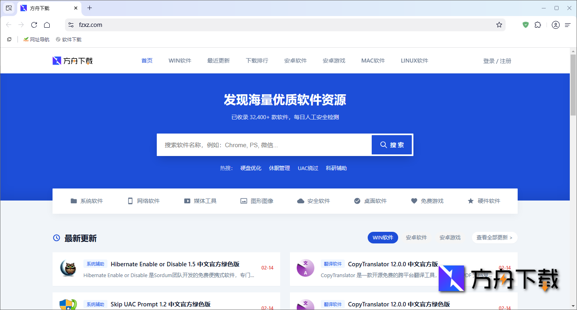The height and width of the screenshot is (310, 577).
Task: Select the 安全软件 cloud icon
Action: tap(301, 201)
